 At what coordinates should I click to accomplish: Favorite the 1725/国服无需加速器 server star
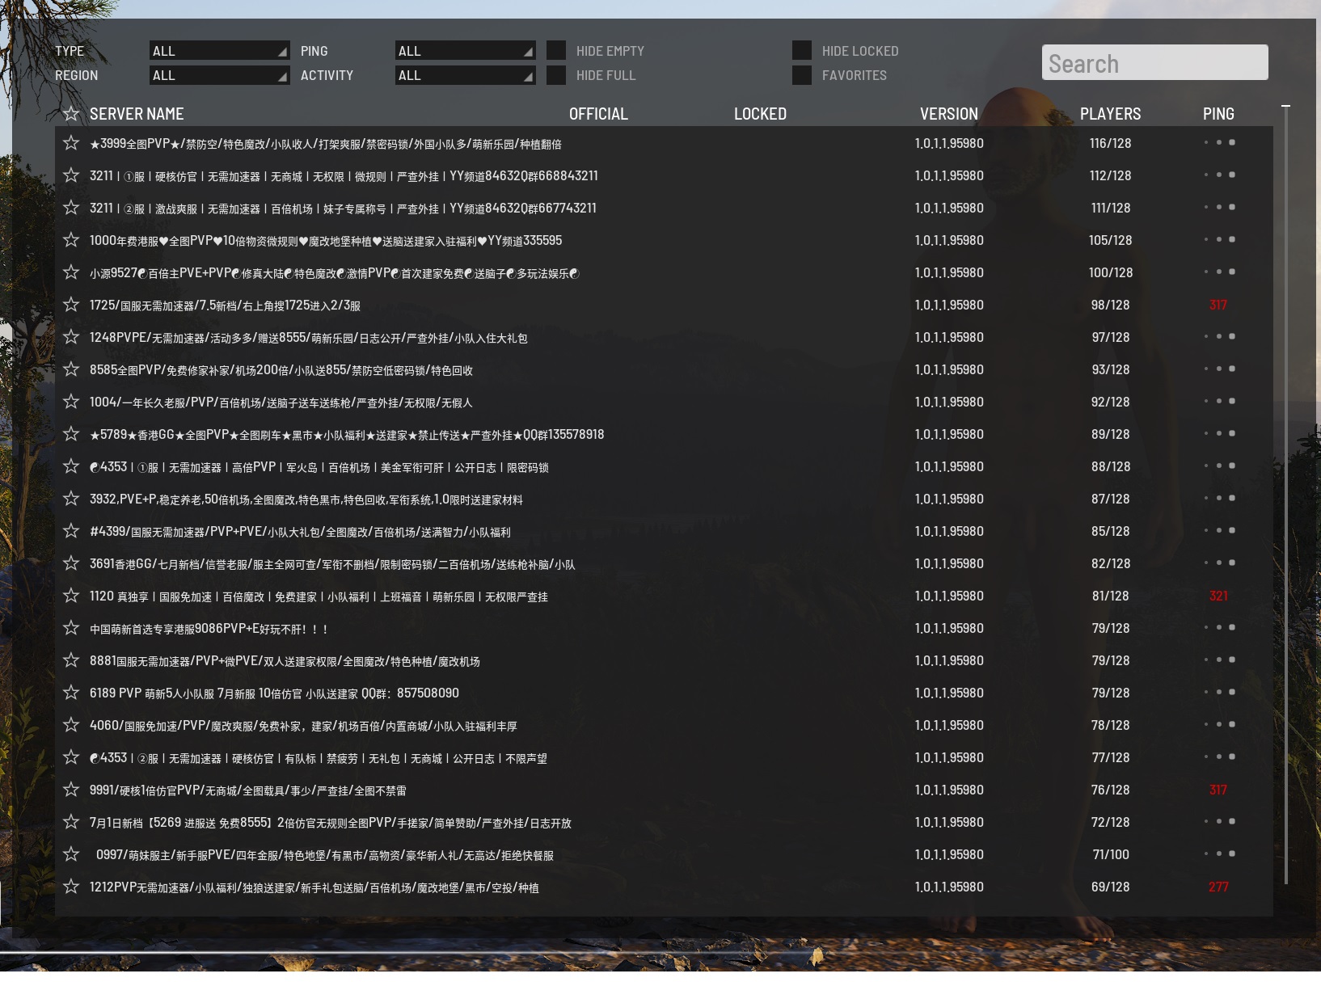pyautogui.click(x=71, y=305)
